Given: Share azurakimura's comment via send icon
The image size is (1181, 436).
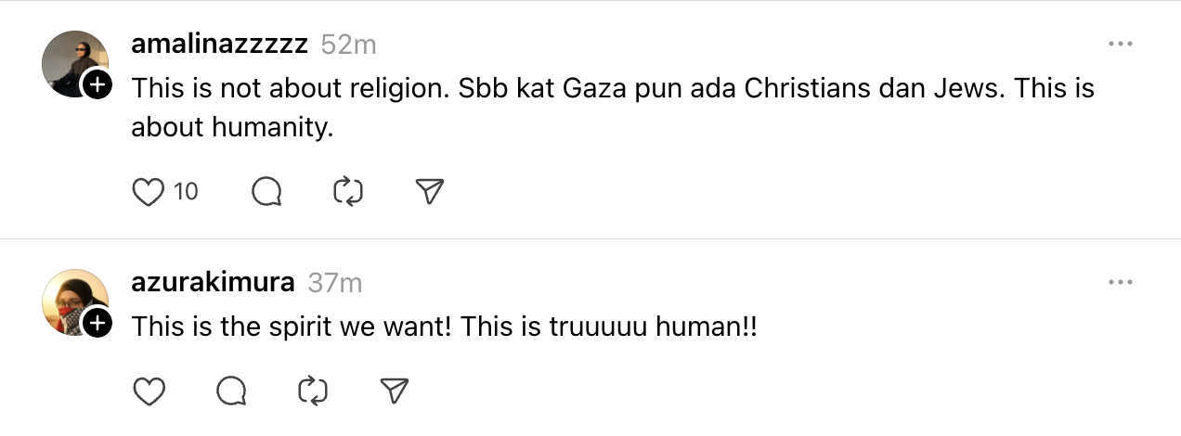Looking at the screenshot, I should coord(395,391).
